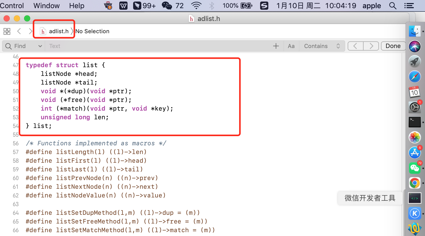Go back with the left chevron in jump bar
Viewport: 425px width, 236px height.
coord(19,31)
